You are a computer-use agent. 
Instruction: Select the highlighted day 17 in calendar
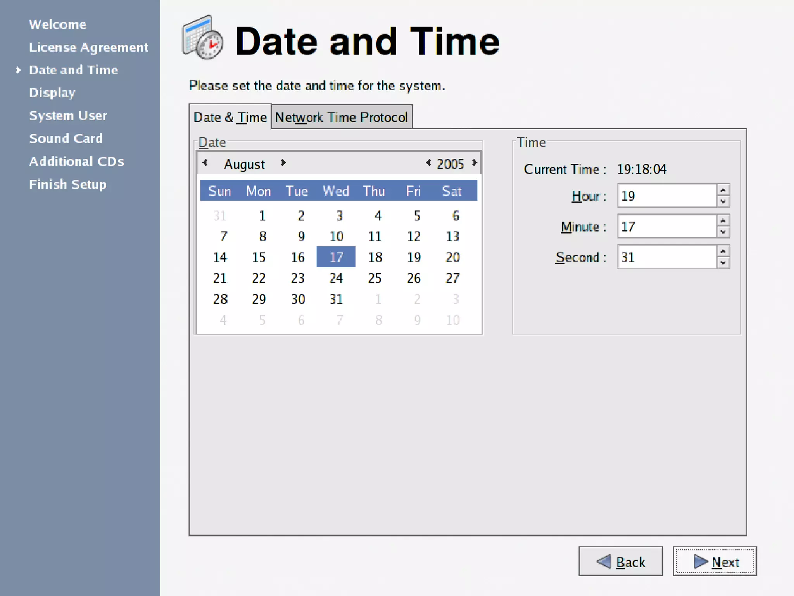336,257
